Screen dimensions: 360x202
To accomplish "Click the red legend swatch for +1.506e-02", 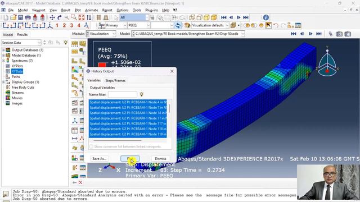I will [x=102, y=65].
